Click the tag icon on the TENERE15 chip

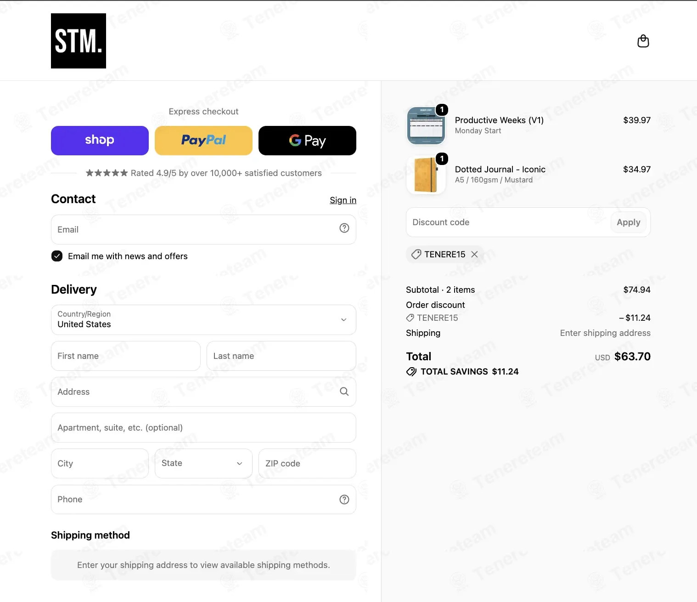coord(416,254)
